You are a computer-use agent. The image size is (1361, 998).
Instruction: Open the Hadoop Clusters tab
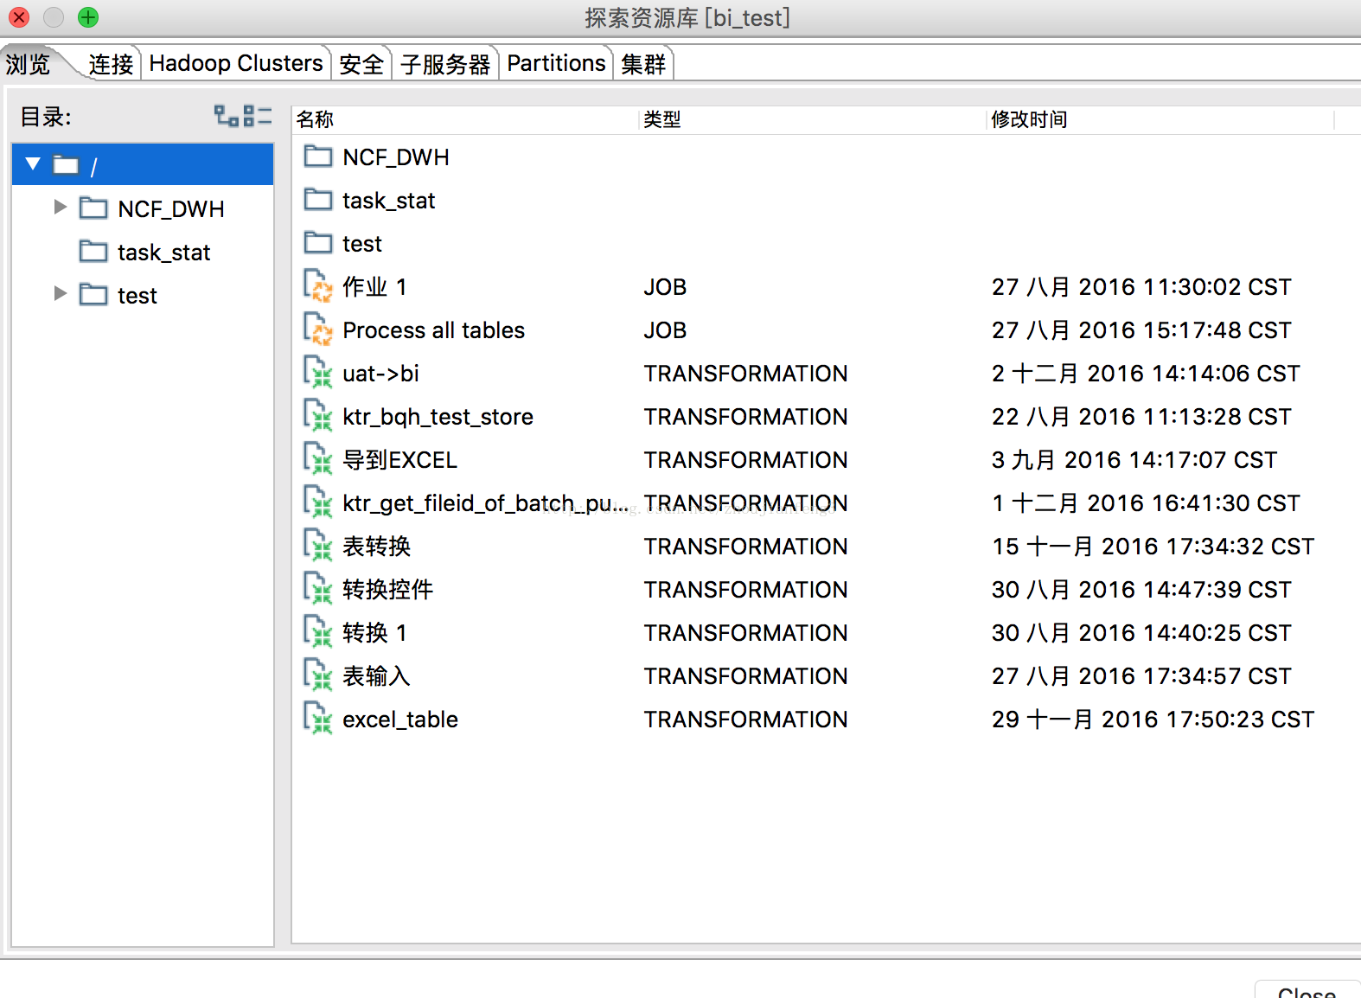(x=236, y=63)
